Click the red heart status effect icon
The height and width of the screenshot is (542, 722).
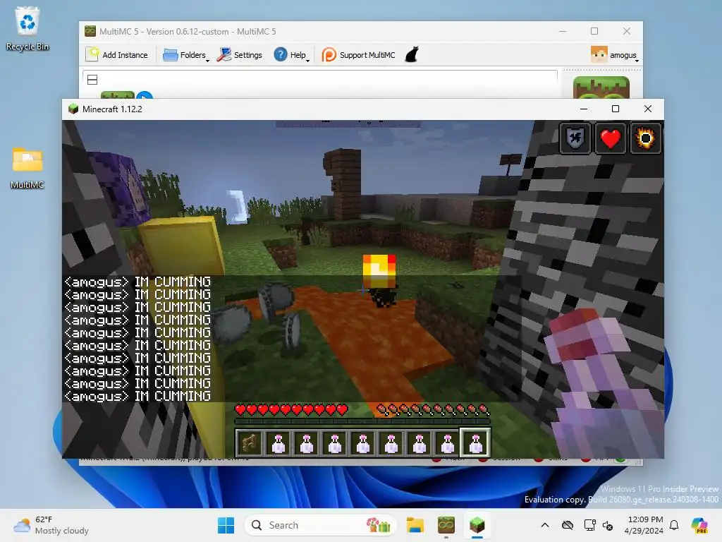[610, 138]
